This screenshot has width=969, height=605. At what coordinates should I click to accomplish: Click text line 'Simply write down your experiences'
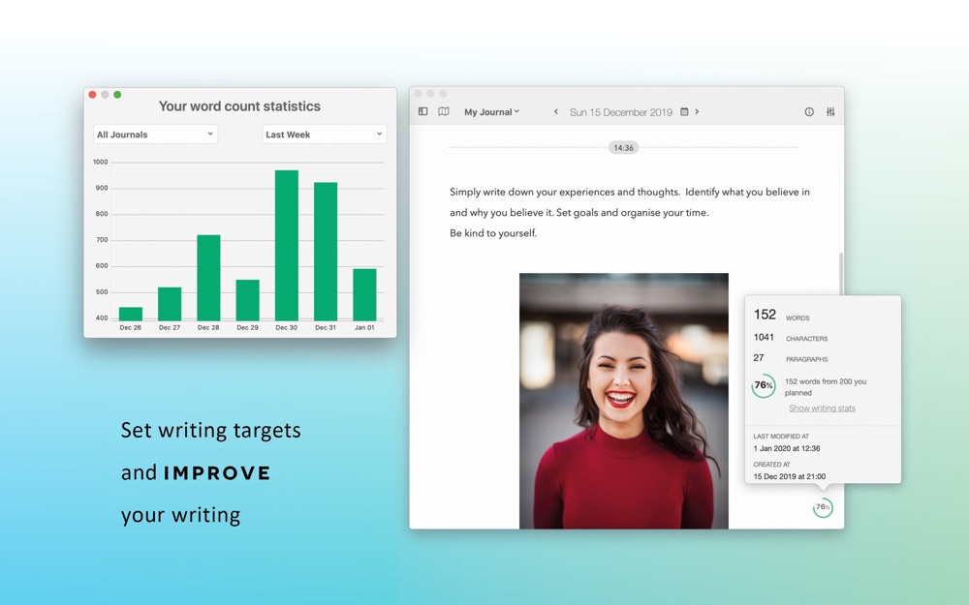tap(630, 192)
